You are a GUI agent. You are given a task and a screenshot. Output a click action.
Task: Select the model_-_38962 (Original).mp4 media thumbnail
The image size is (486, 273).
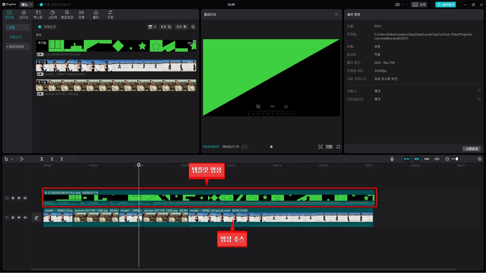pos(116,66)
